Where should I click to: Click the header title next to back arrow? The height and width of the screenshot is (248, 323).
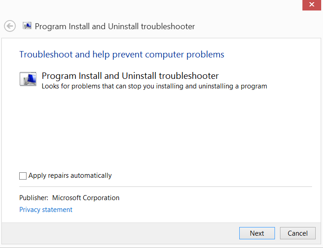(x=115, y=26)
